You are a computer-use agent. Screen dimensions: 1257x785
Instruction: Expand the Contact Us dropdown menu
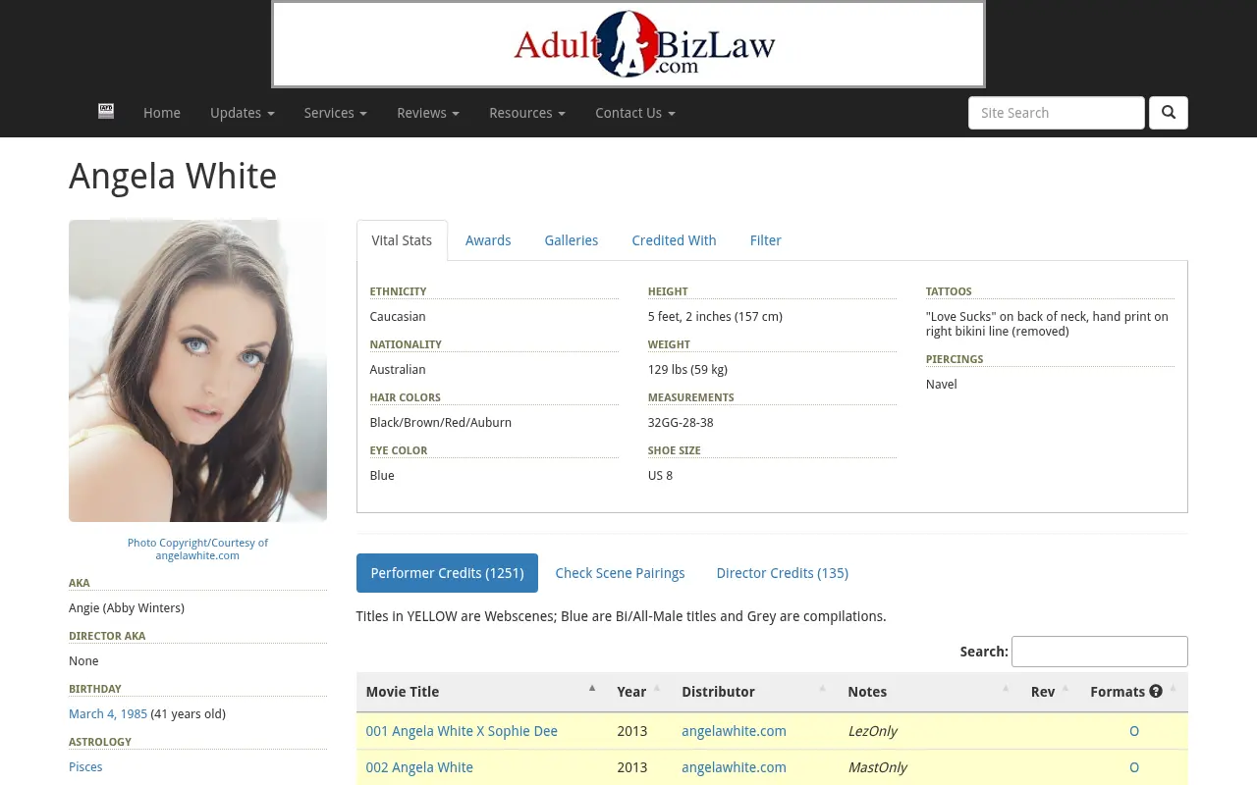635,113
